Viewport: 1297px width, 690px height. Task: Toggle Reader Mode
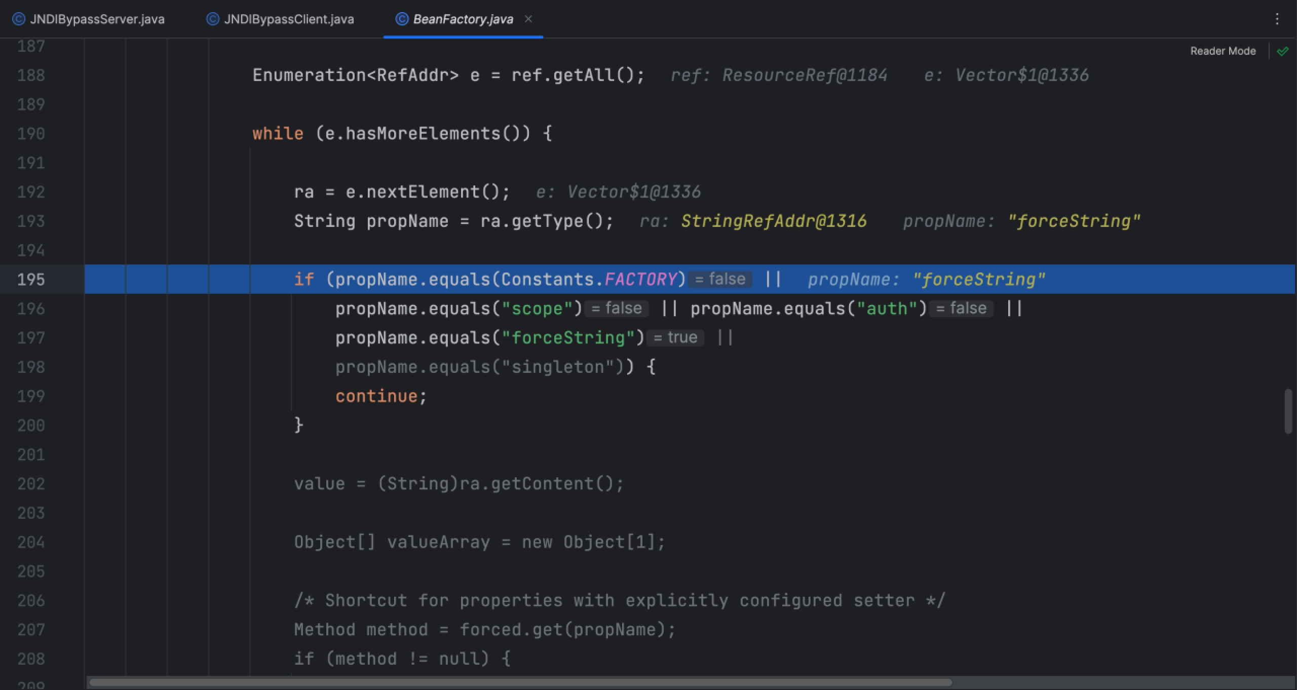(1223, 51)
